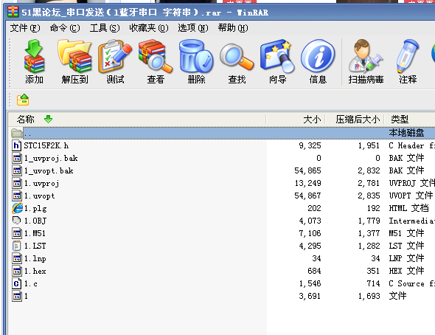
Task: Select the extensionless file named 1
Action: pyautogui.click(x=26, y=296)
